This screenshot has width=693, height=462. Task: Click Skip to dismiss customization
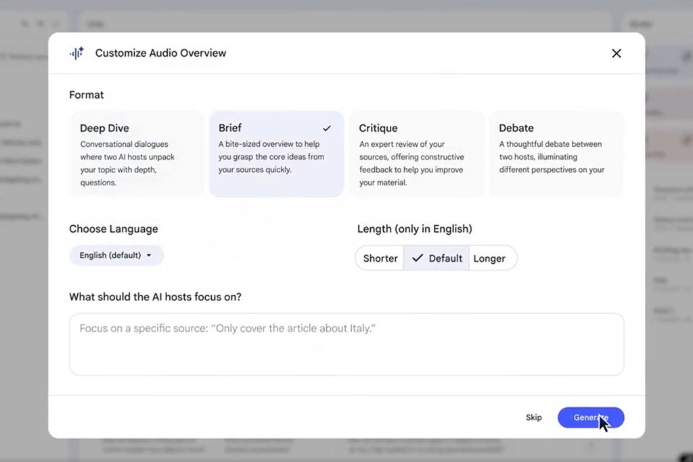point(533,417)
